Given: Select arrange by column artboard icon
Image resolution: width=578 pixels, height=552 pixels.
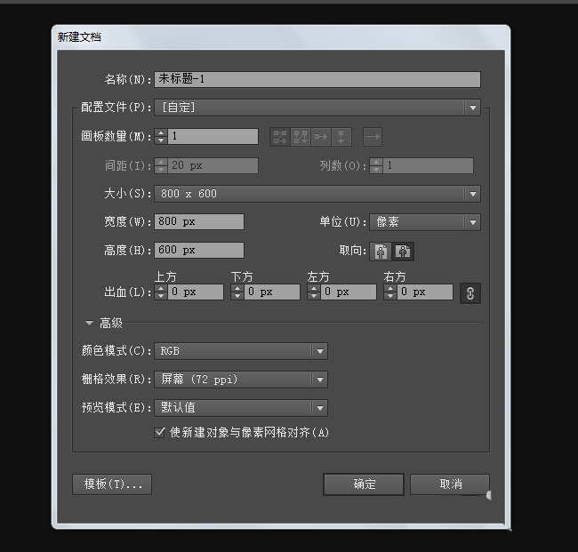Looking at the screenshot, I should pyautogui.click(x=341, y=137).
